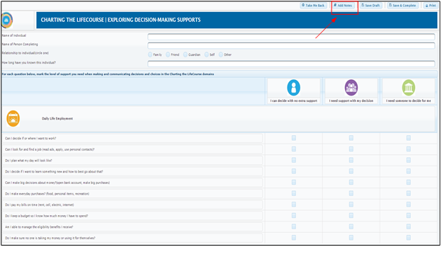Screen dimensions: 442x259
Task: Click the purple group 'need support' icon
Action: tap(351, 88)
